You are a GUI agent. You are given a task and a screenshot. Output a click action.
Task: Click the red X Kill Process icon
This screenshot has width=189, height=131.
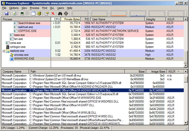tap(53, 14)
